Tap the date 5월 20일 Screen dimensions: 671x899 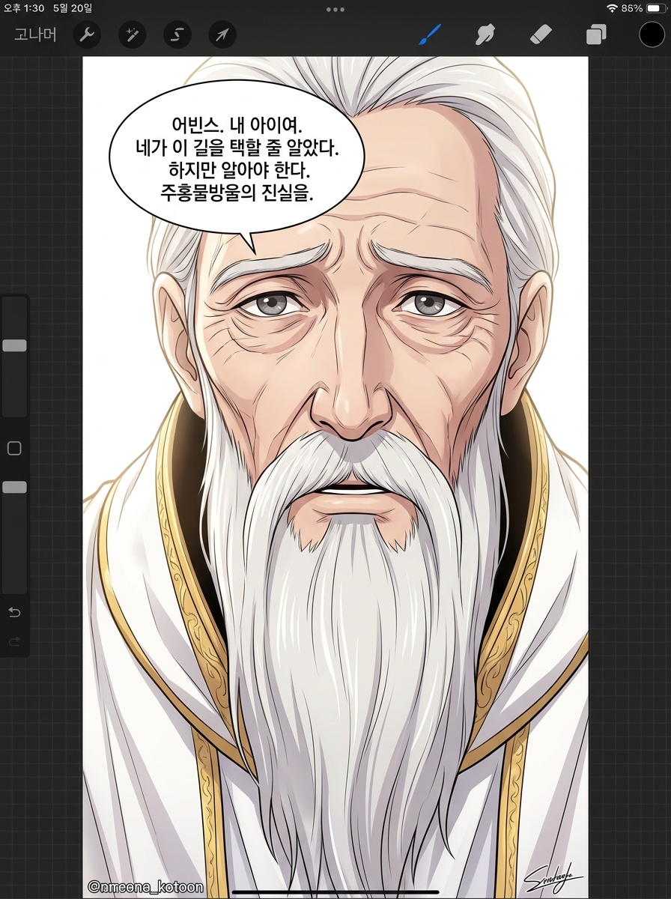click(x=73, y=8)
